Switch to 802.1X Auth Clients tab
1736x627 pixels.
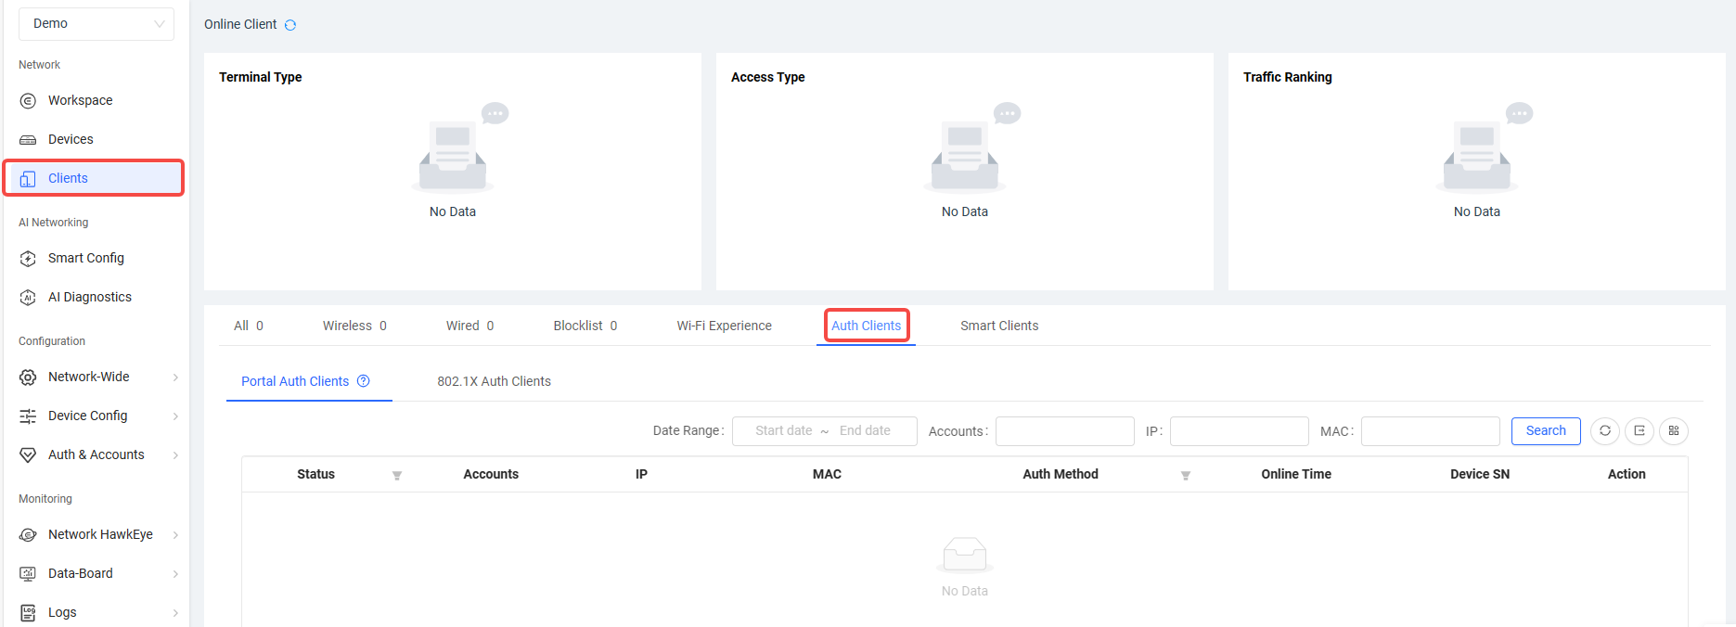click(494, 381)
